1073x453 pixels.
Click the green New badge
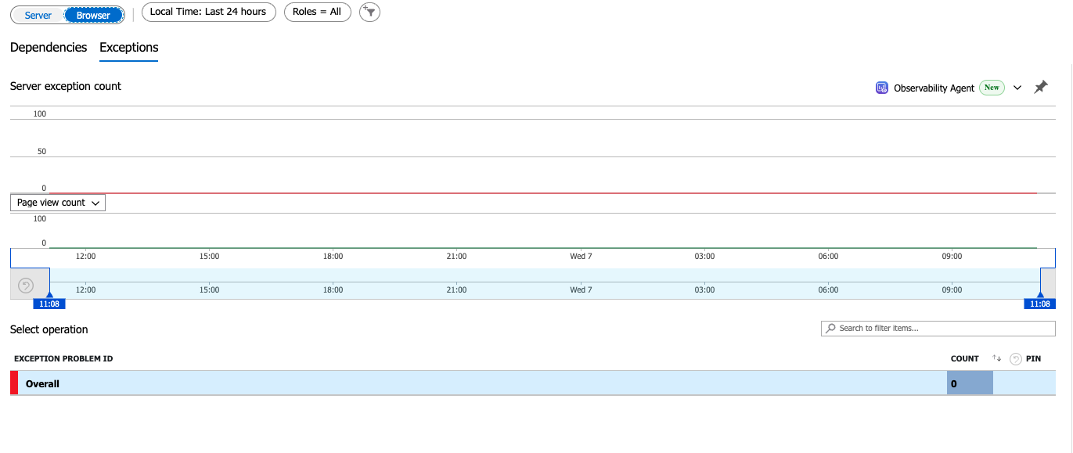(x=992, y=88)
